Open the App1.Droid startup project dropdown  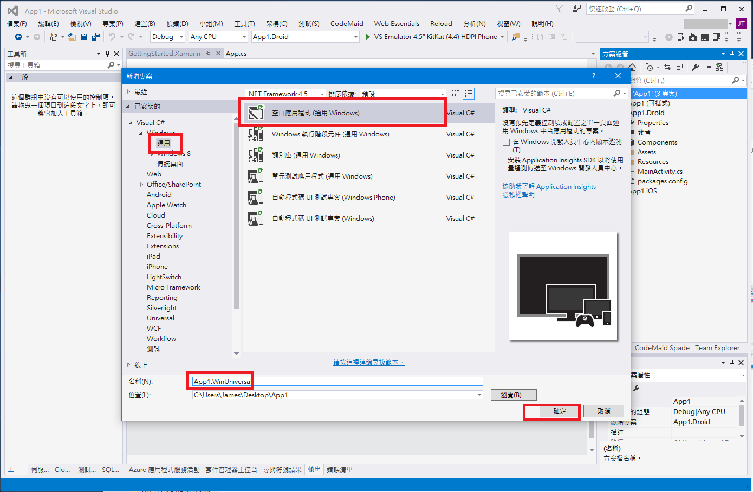coord(306,37)
